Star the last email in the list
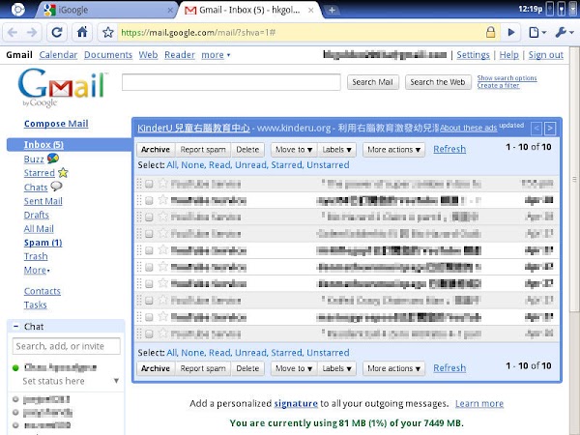The width and height of the screenshot is (580, 435). coord(162,333)
